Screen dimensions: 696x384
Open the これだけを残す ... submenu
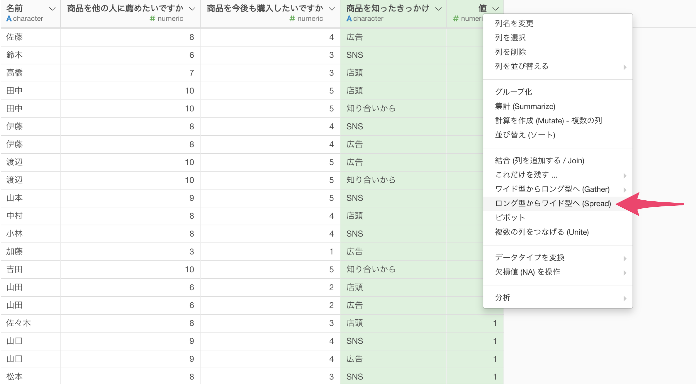[558, 175]
